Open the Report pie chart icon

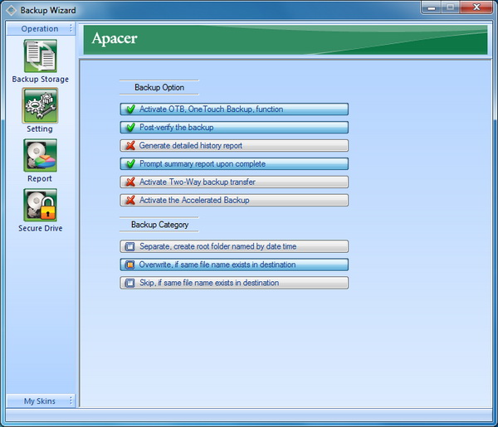[x=41, y=155]
